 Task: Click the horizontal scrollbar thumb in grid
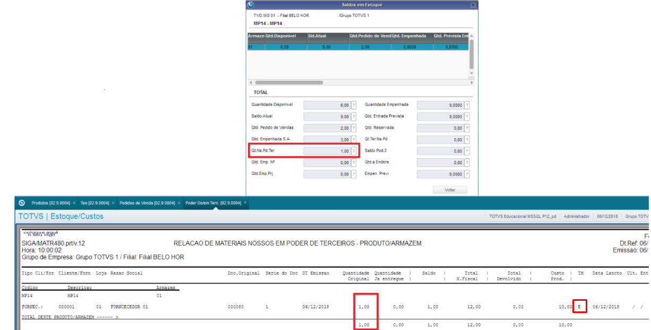point(289,82)
